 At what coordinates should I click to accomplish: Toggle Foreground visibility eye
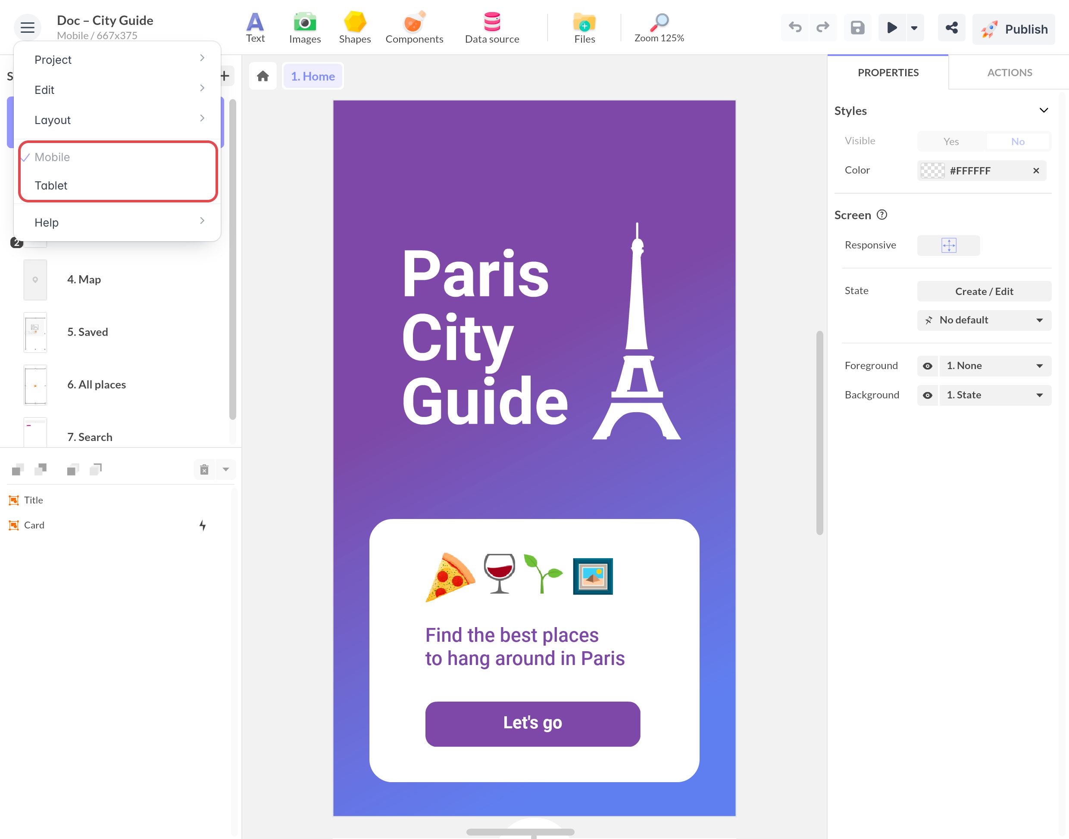[x=927, y=366]
